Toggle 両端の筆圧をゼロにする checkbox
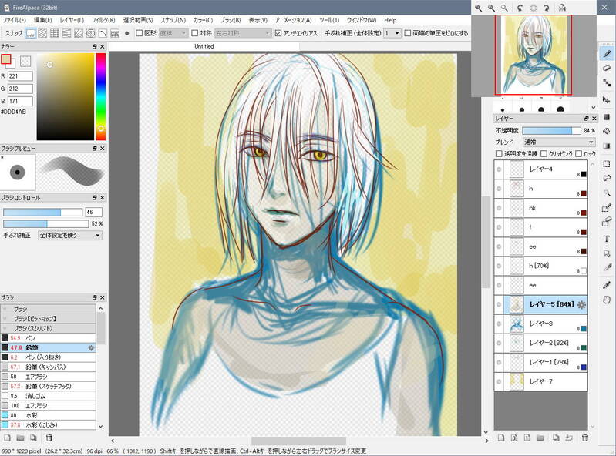The height and width of the screenshot is (456, 616). [407, 33]
